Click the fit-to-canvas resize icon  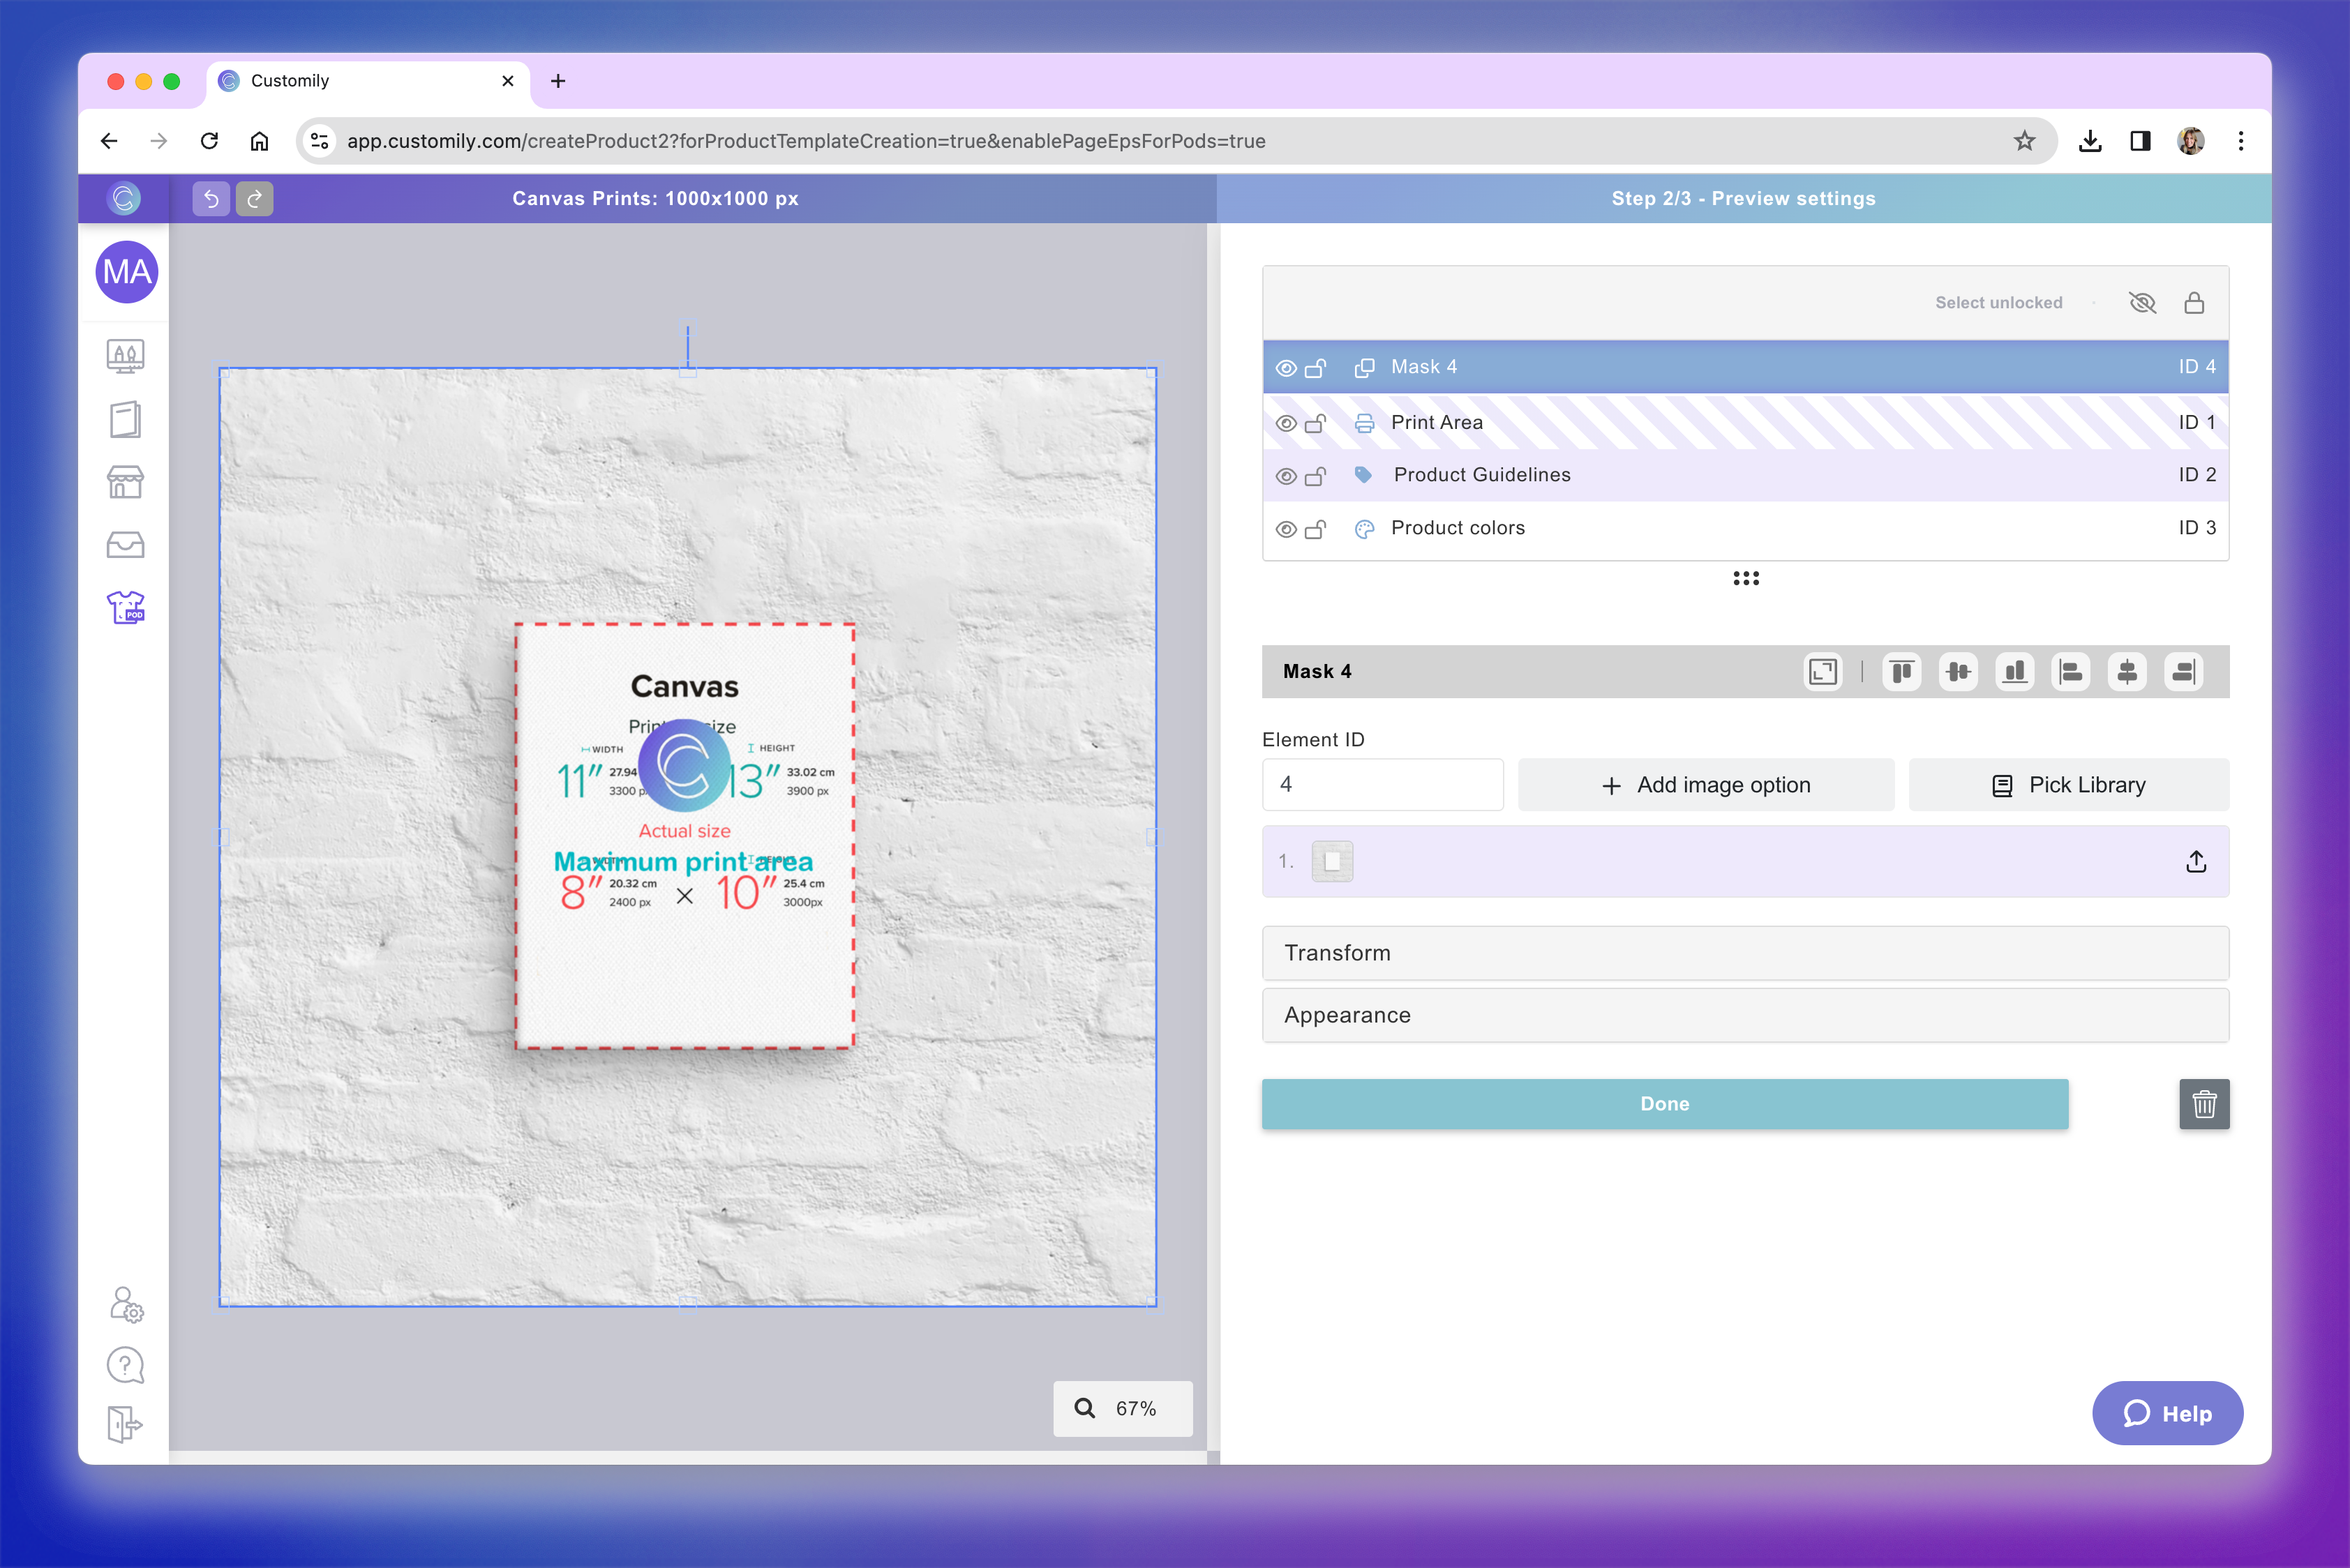click(1823, 672)
